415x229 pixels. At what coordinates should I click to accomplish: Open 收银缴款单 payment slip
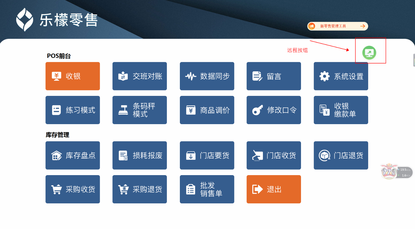[x=341, y=110]
